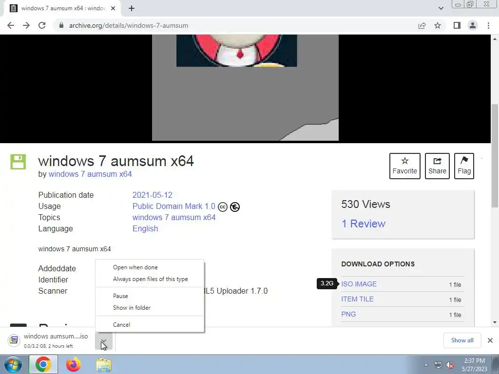Flag this archive item
This screenshot has height=374, width=499.
pyautogui.click(x=464, y=166)
